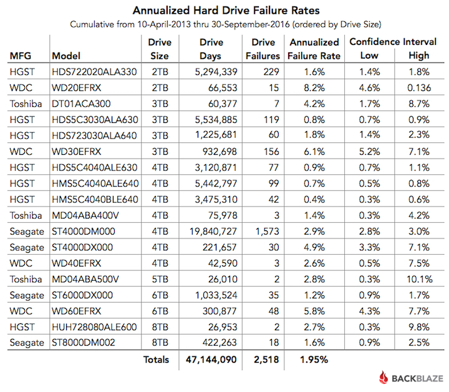Click the Model column header
Image resolution: width=449 pixels, height=392 pixels.
pyautogui.click(x=66, y=56)
